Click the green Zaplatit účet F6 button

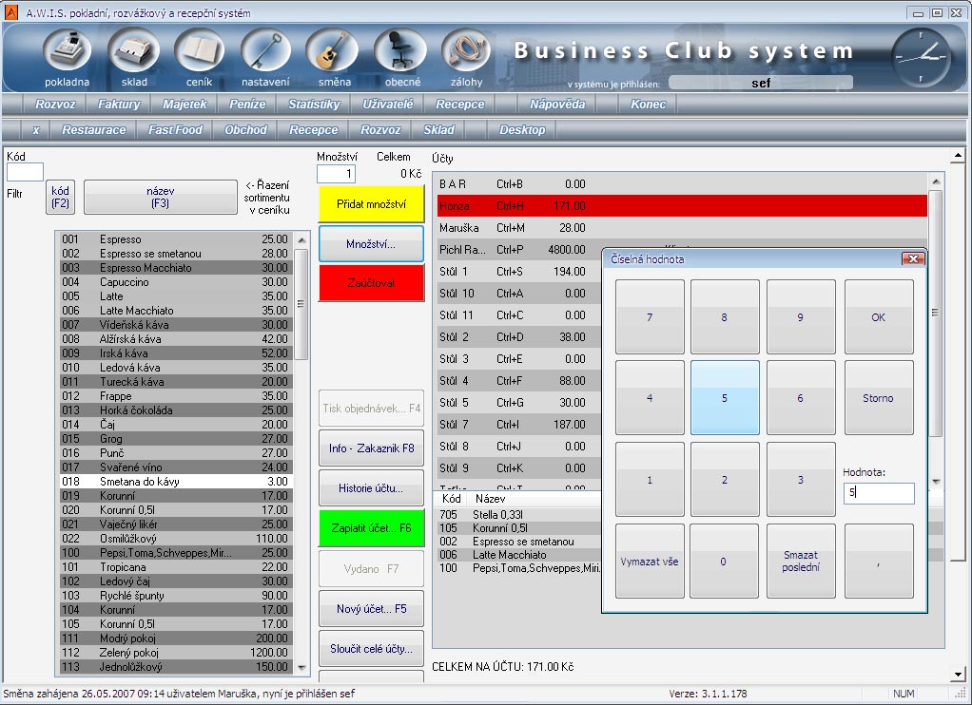[x=371, y=528]
